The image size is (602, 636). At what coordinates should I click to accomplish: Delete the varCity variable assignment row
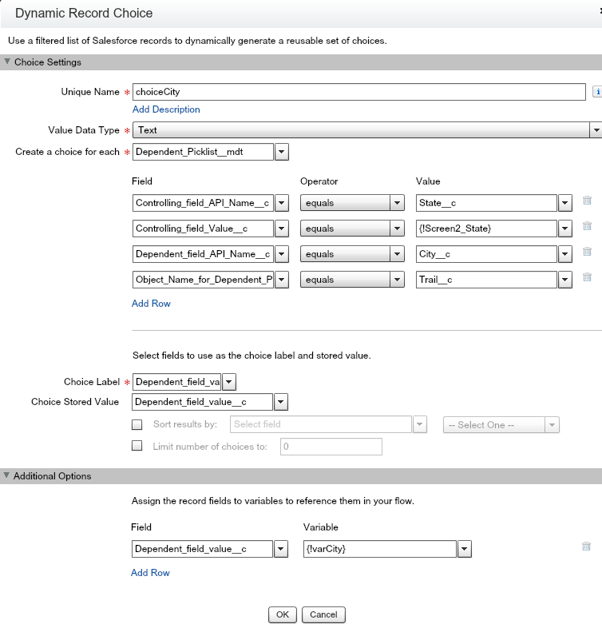(586, 547)
